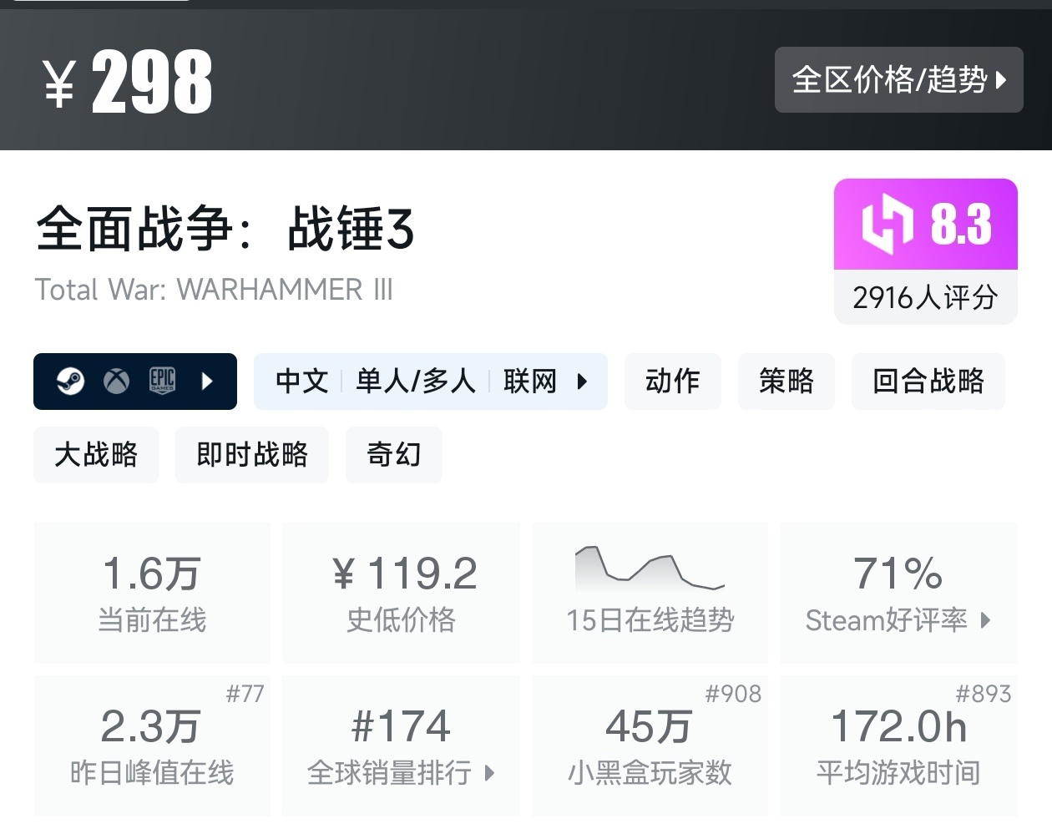Tap the 即时战略 tag

[x=252, y=455]
